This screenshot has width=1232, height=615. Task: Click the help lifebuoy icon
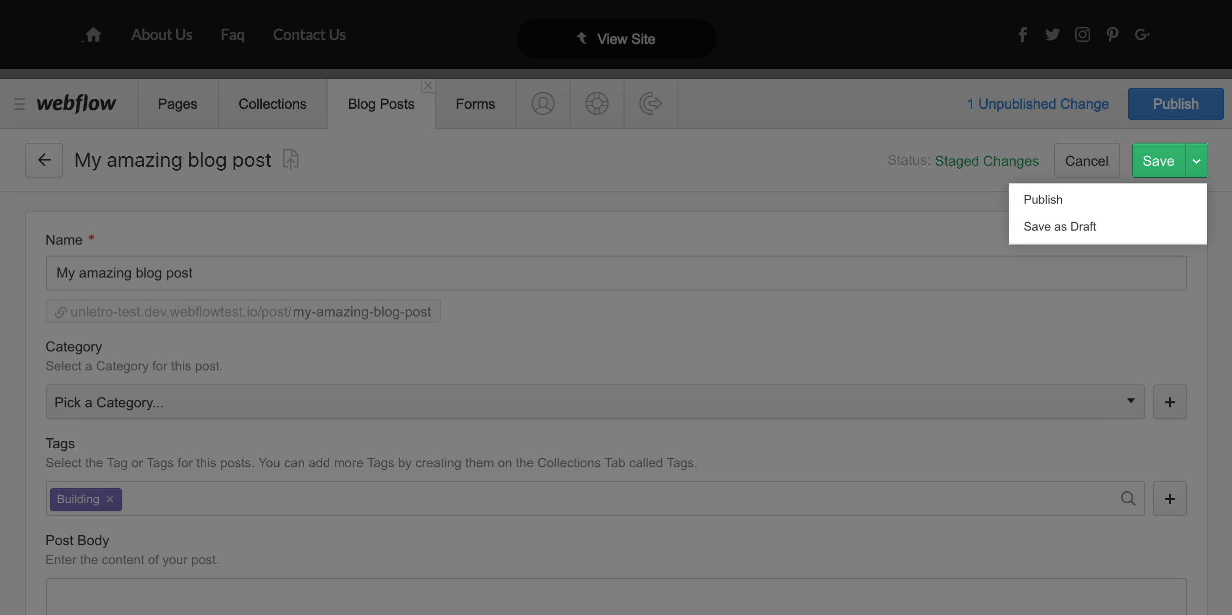pyautogui.click(x=597, y=104)
